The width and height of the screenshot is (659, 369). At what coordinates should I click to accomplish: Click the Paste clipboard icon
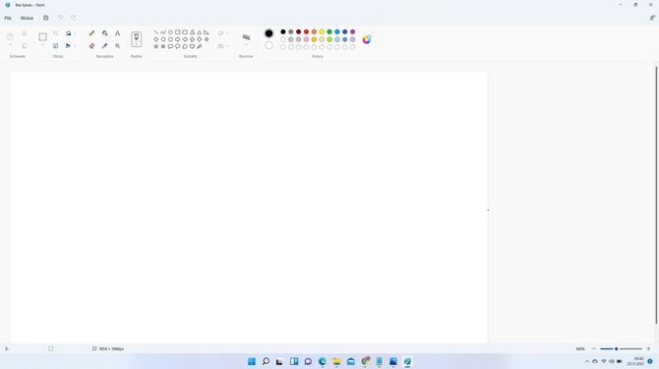10,37
